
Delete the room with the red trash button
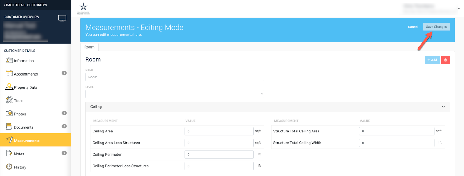click(x=445, y=60)
